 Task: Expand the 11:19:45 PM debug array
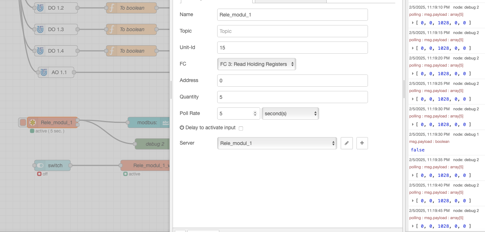pos(413,226)
